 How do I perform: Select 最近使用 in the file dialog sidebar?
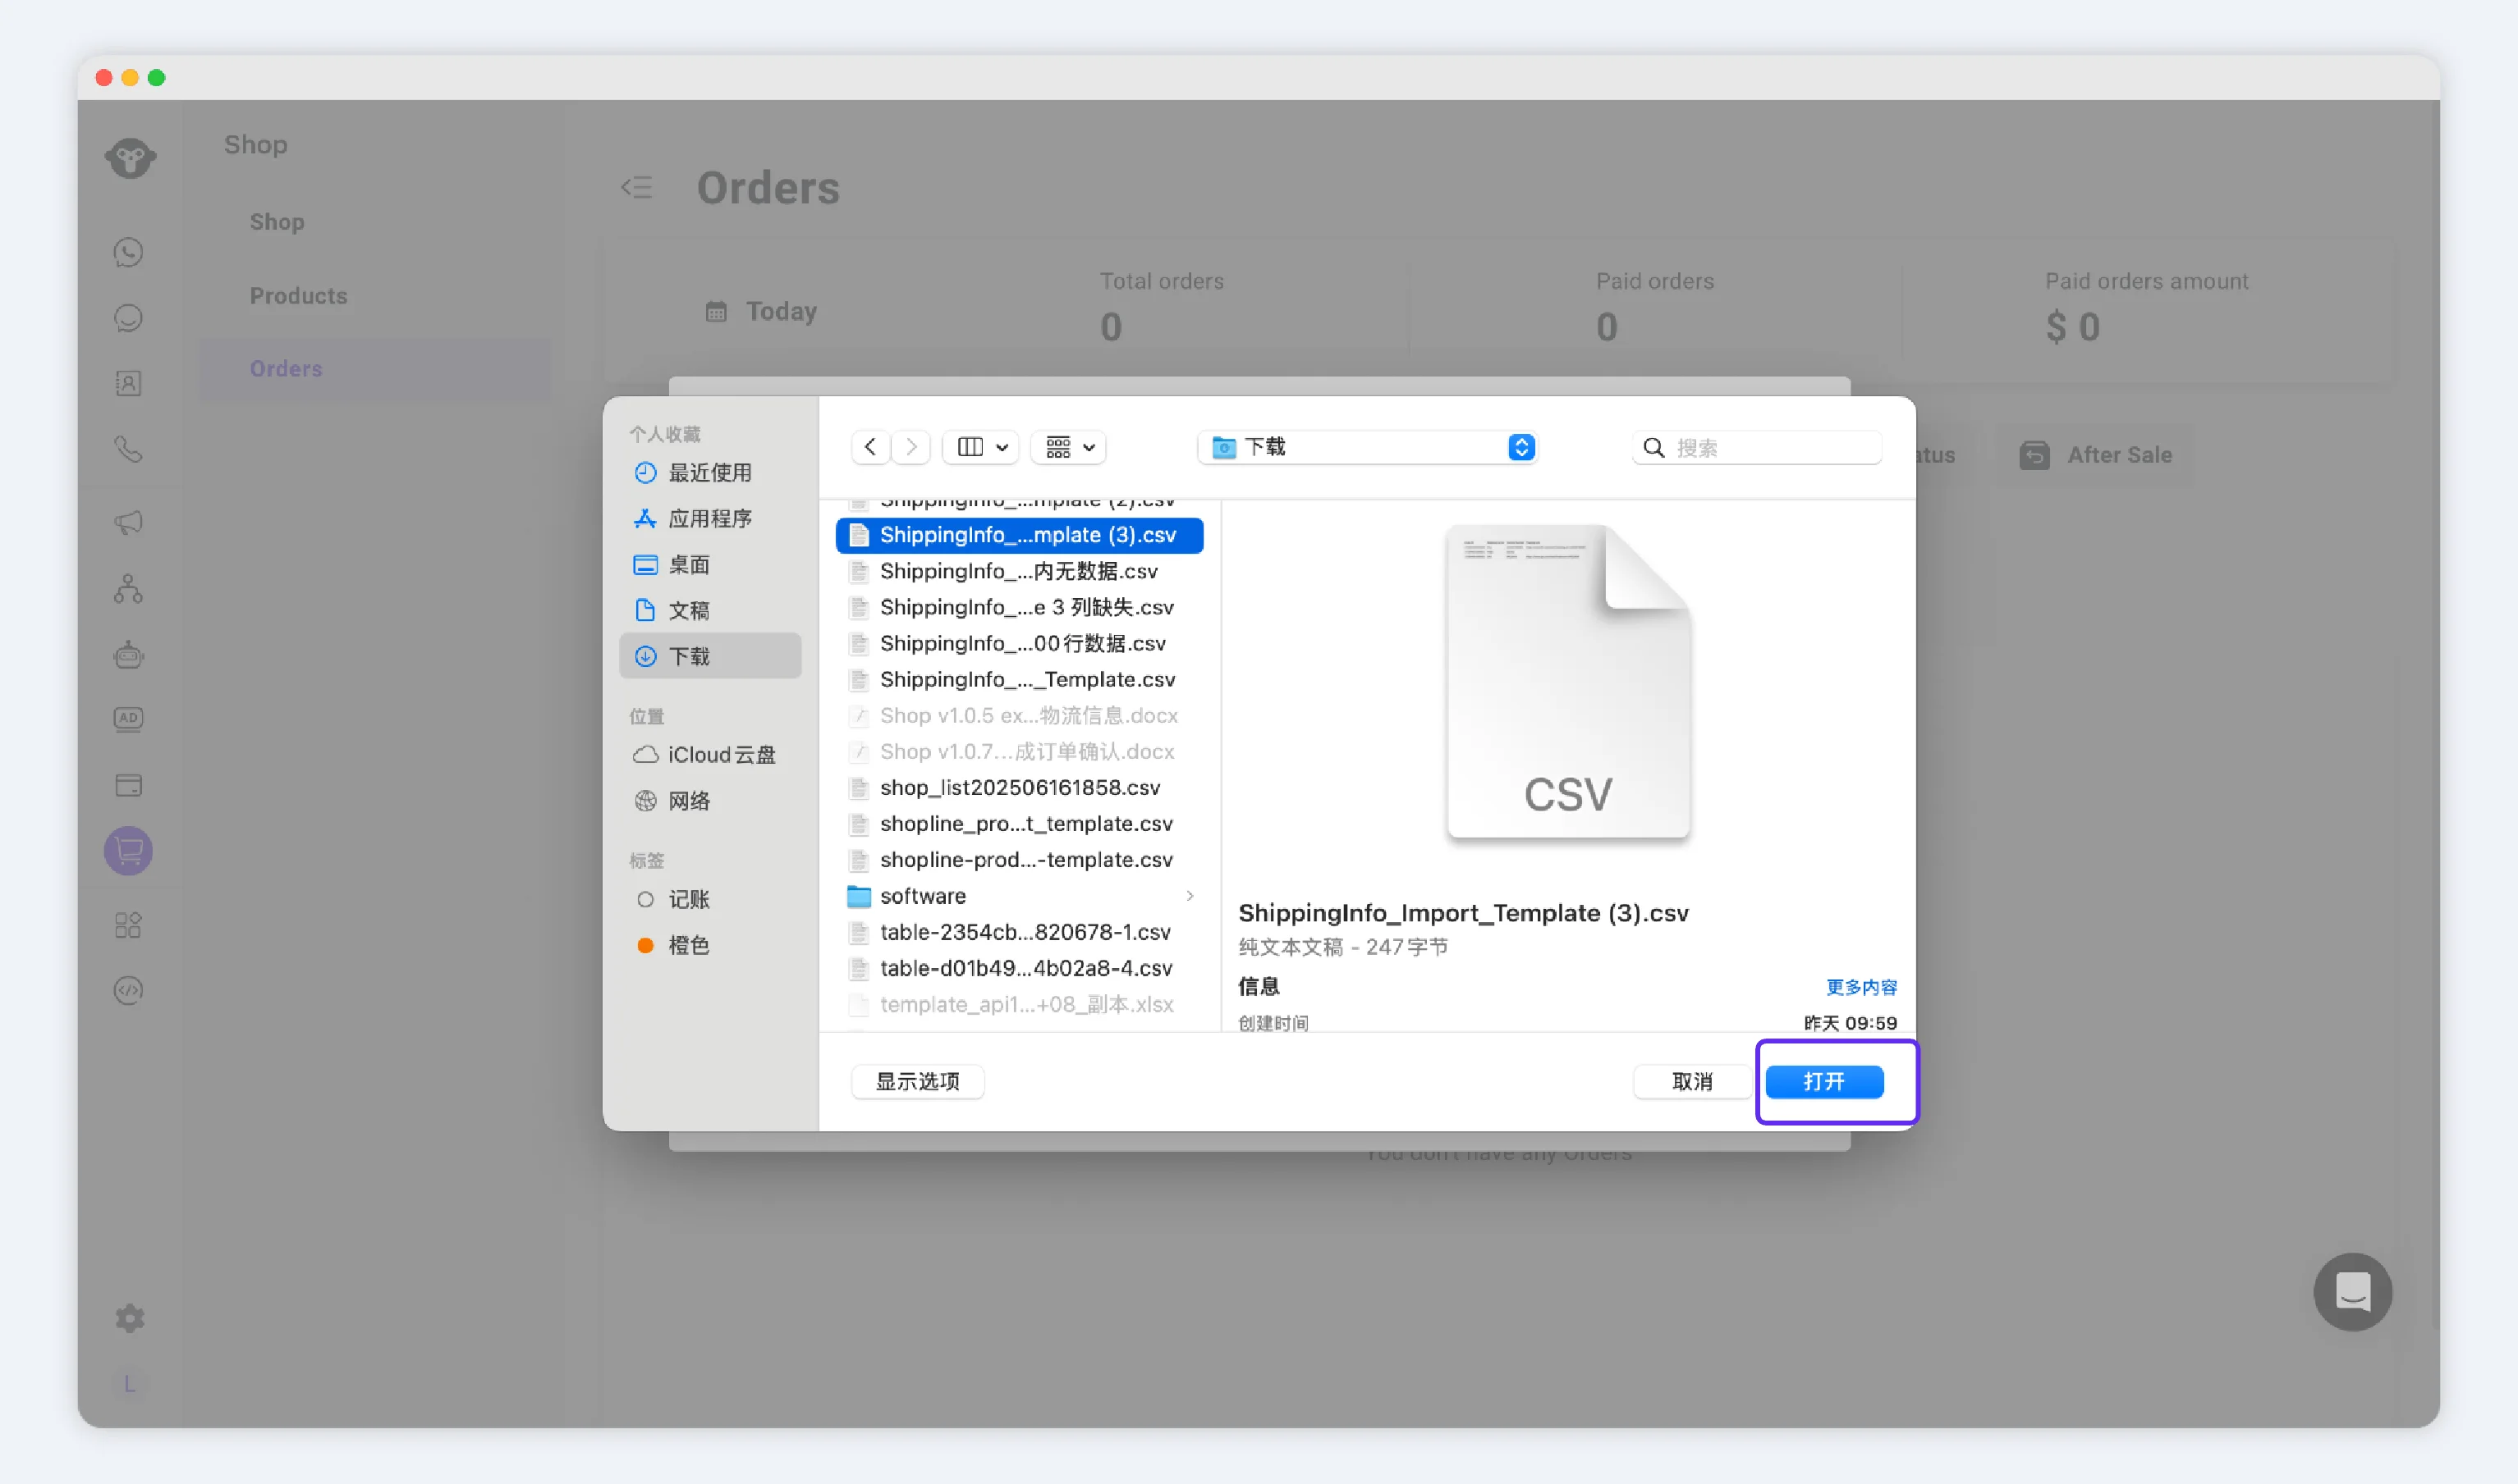[x=709, y=472]
